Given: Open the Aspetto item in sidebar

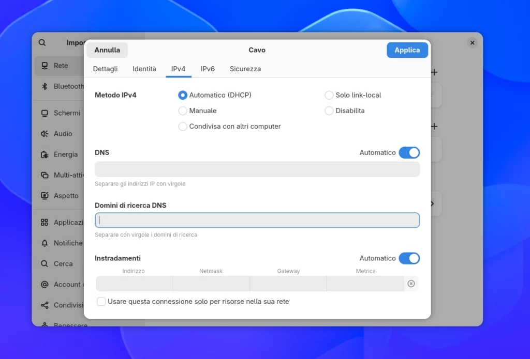Looking at the screenshot, I should (60, 196).
